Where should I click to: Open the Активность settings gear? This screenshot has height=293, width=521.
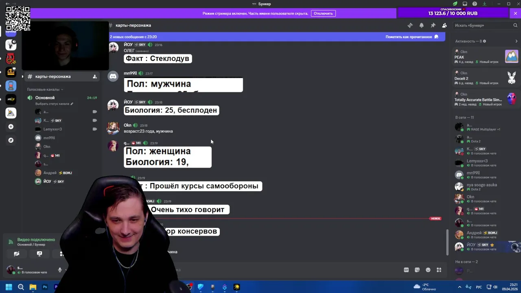pos(484,41)
